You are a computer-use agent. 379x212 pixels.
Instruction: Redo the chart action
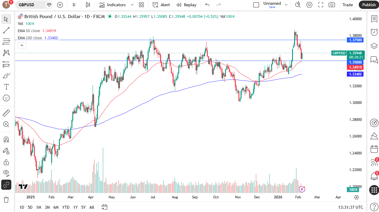(x=219, y=5)
